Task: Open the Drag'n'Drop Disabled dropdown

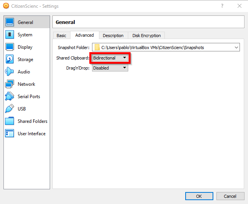Action: pyautogui.click(x=110, y=68)
